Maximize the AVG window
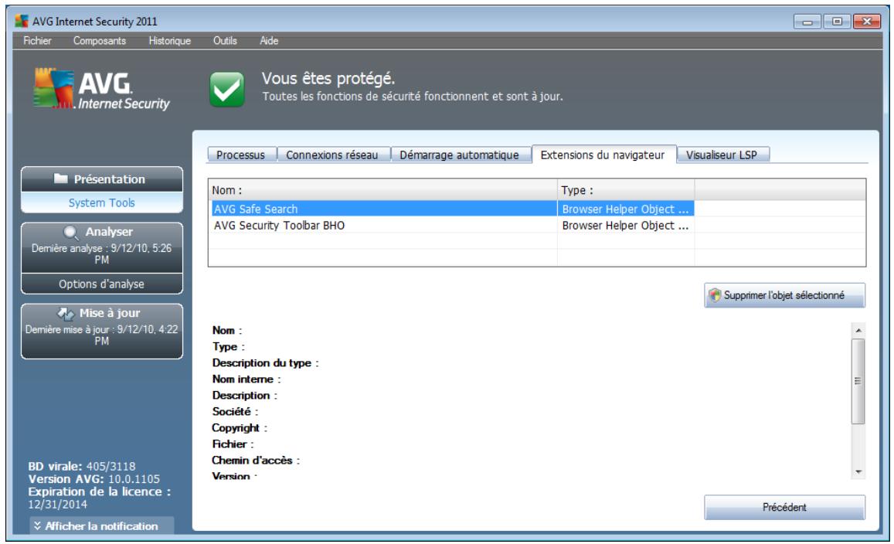Screen dimensions: 894x544 coord(837,22)
